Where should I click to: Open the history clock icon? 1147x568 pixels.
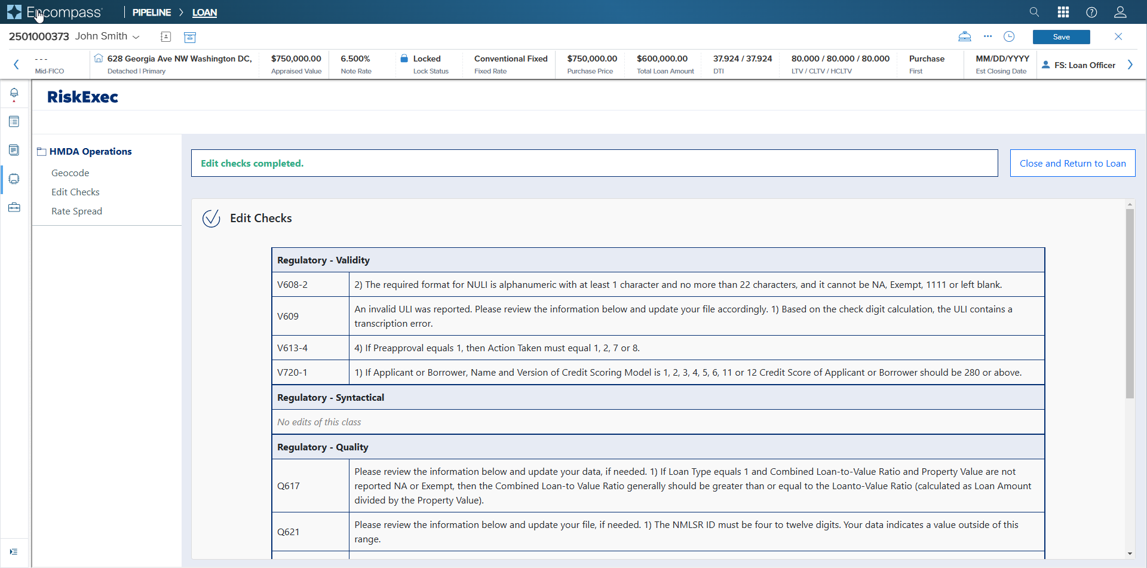pos(1009,36)
